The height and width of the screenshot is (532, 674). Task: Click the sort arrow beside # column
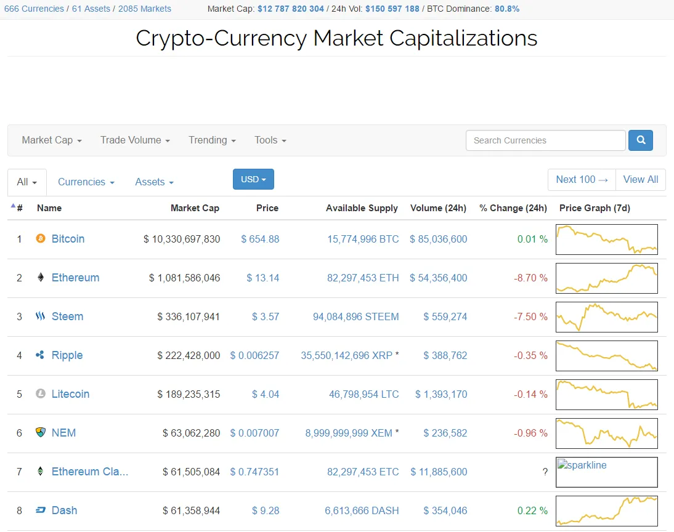pos(13,206)
